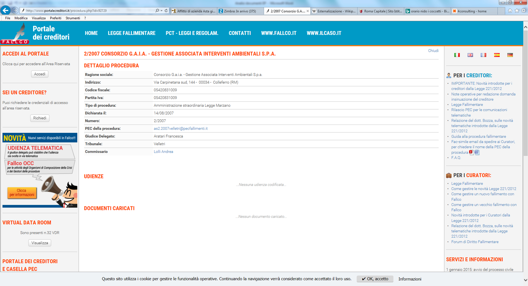The width and height of the screenshot is (528, 286).
Task: Download the fac-simile PDF icon
Action: tap(471, 152)
